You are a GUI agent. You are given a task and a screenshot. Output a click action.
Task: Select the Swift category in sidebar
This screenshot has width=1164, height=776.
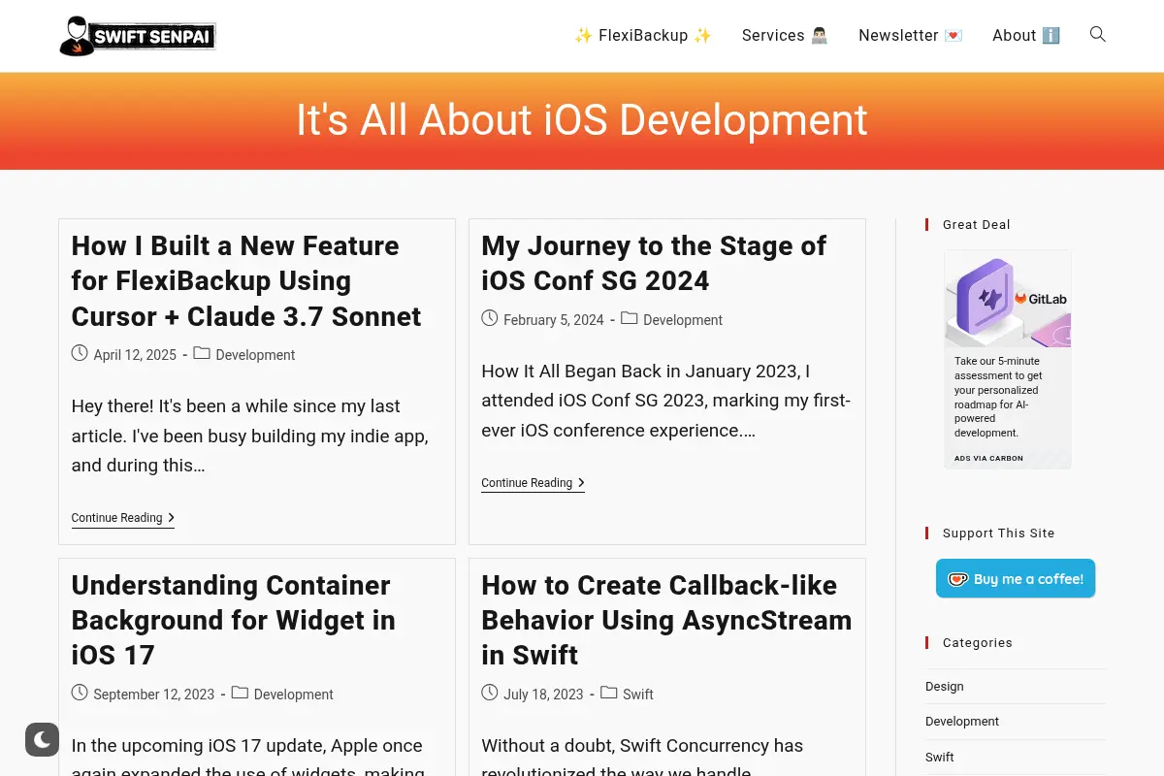click(940, 758)
